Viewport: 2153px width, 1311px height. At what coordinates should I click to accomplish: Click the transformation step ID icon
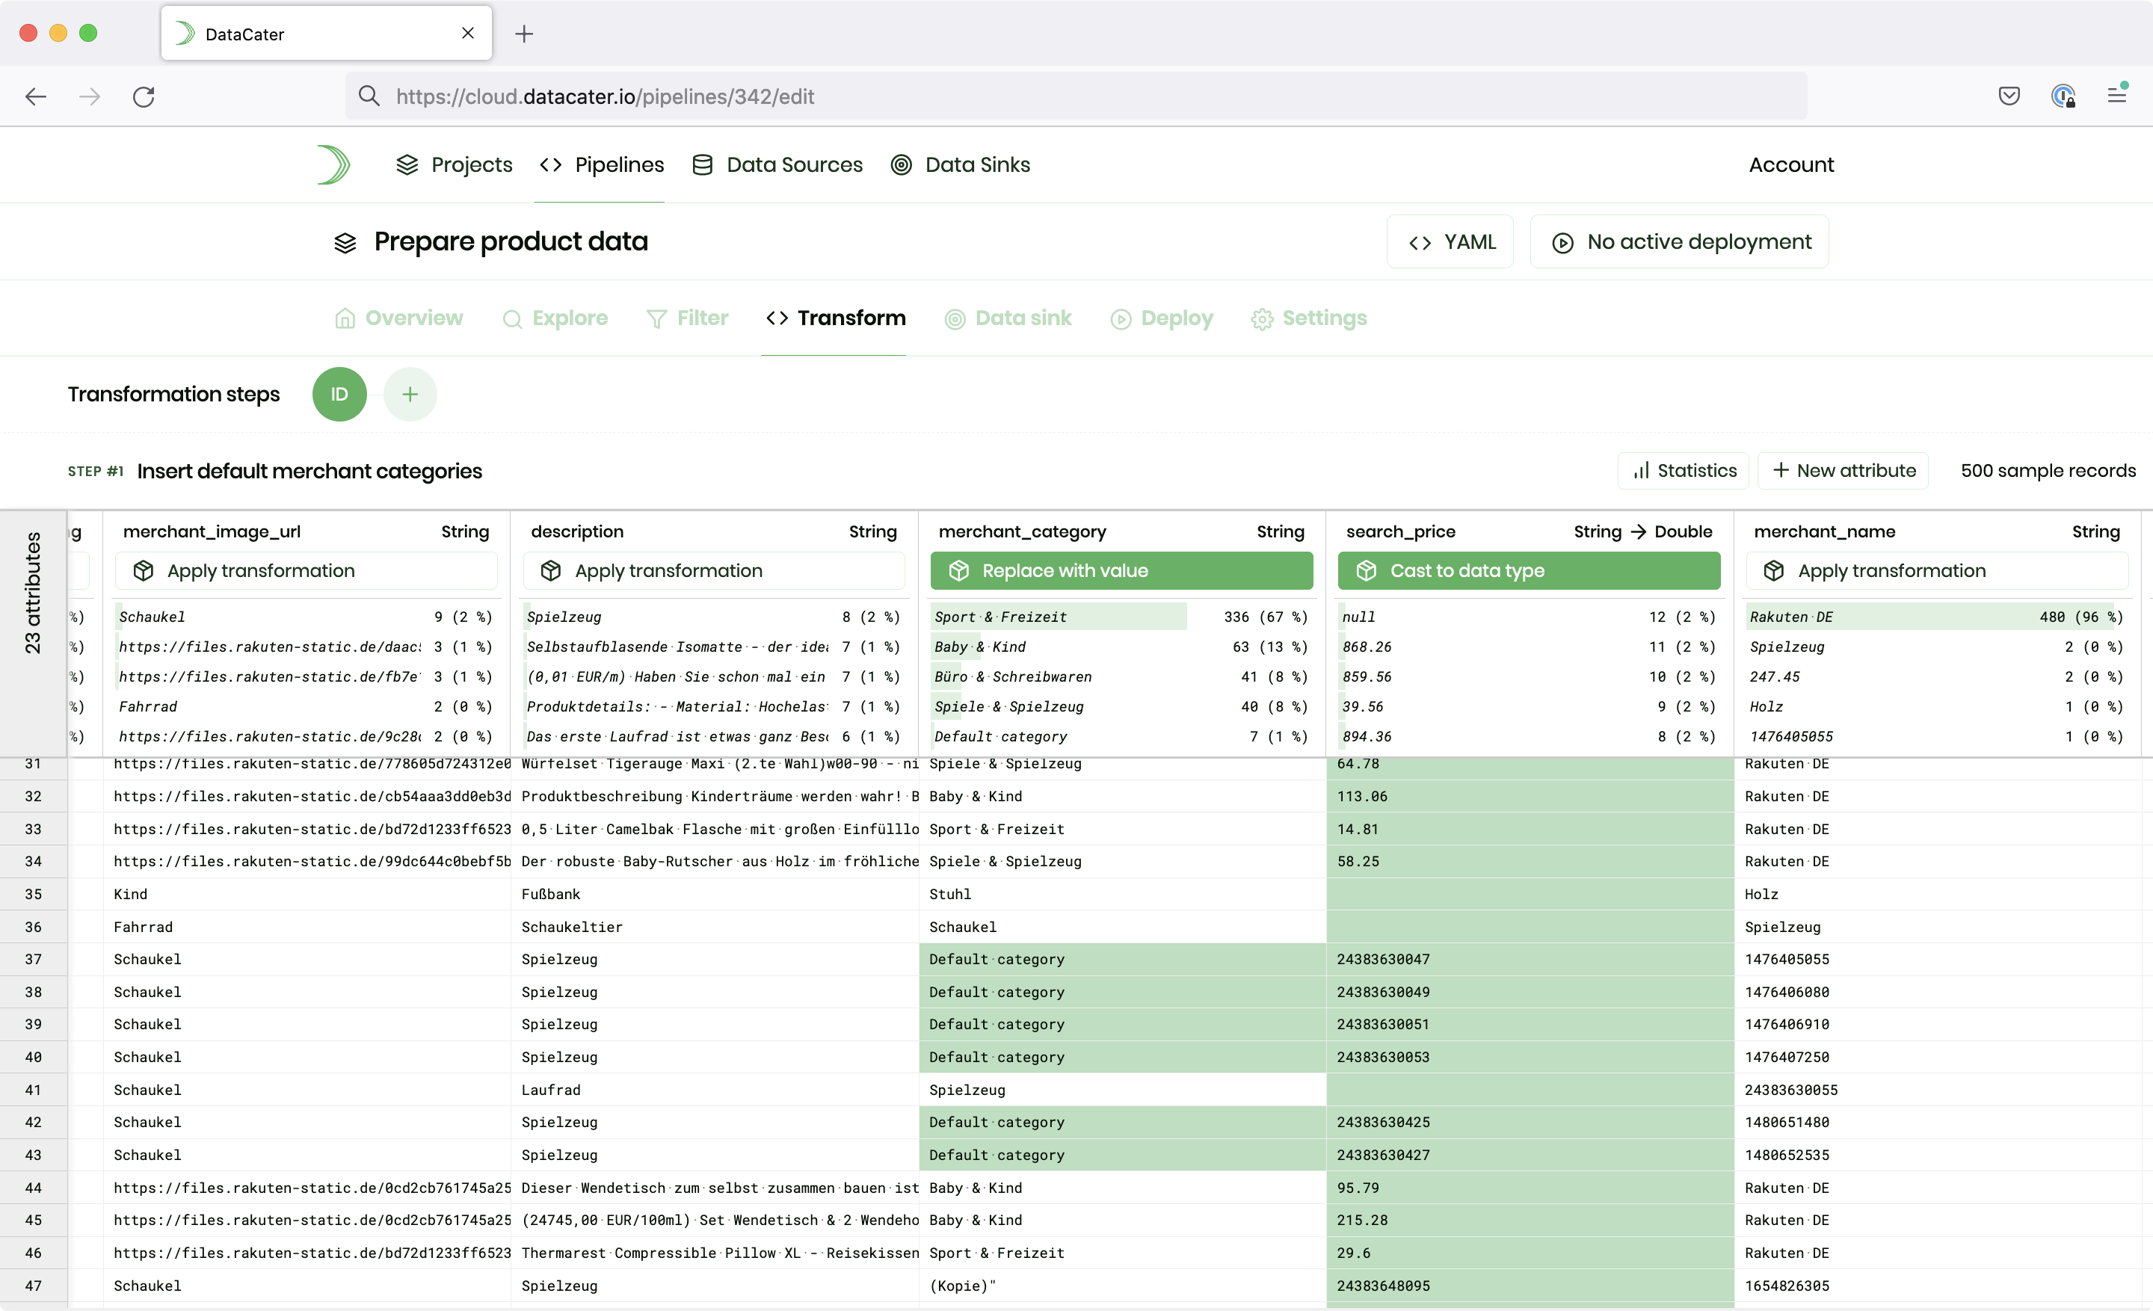point(340,393)
